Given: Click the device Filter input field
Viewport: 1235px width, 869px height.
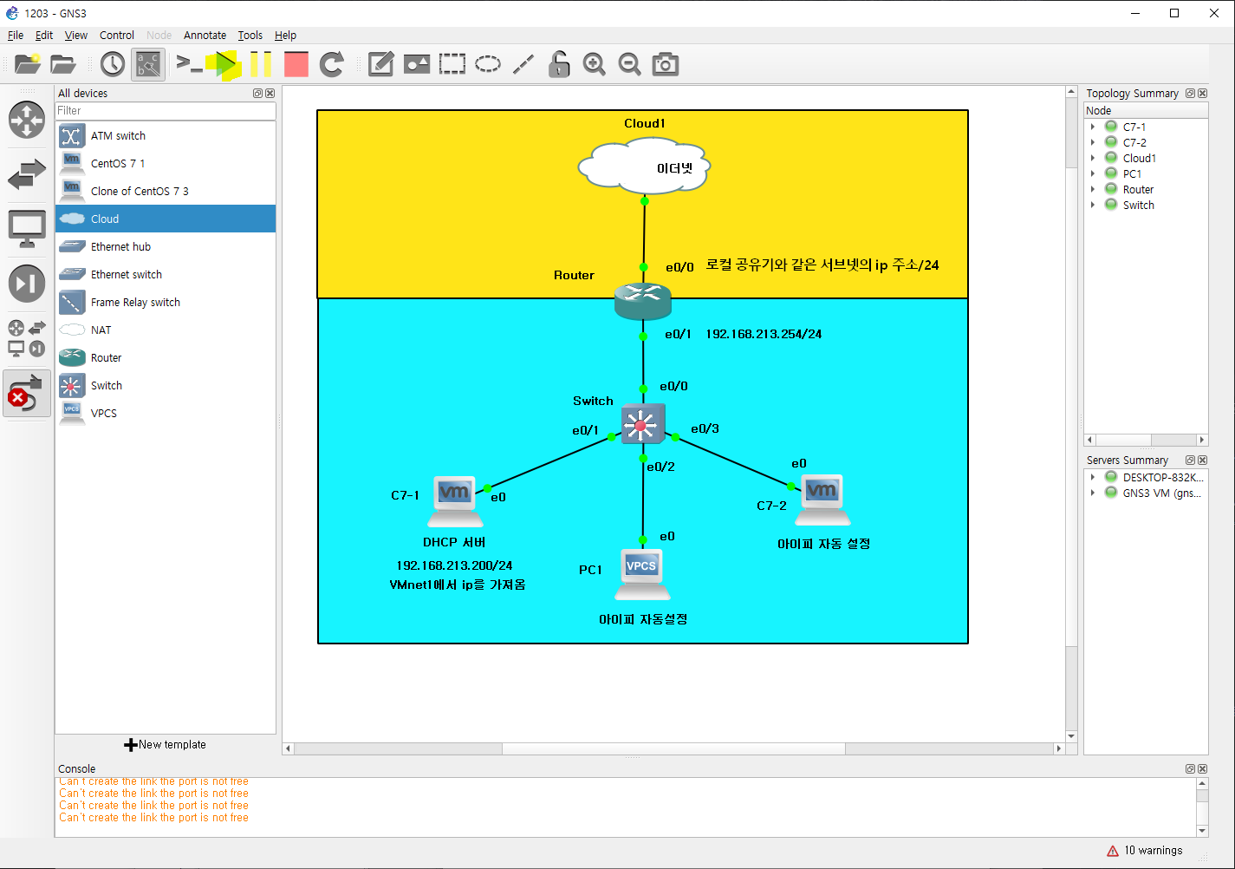Looking at the screenshot, I should 166,111.
